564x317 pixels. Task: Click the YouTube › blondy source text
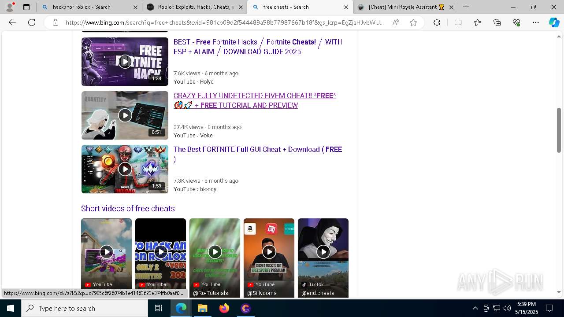(x=195, y=189)
